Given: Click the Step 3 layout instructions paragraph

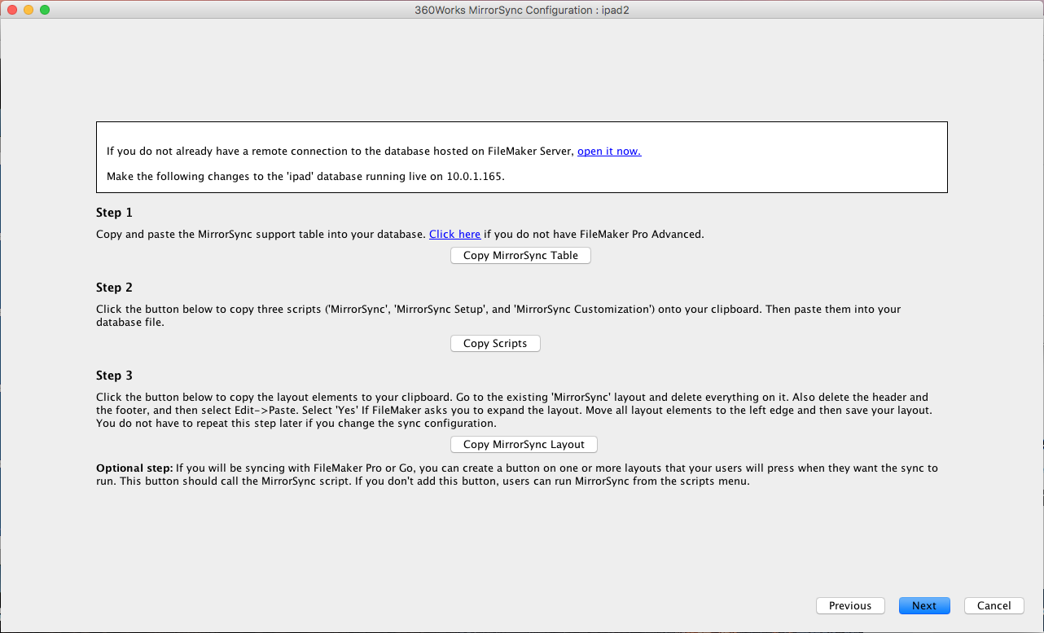Looking at the screenshot, I should click(x=511, y=411).
